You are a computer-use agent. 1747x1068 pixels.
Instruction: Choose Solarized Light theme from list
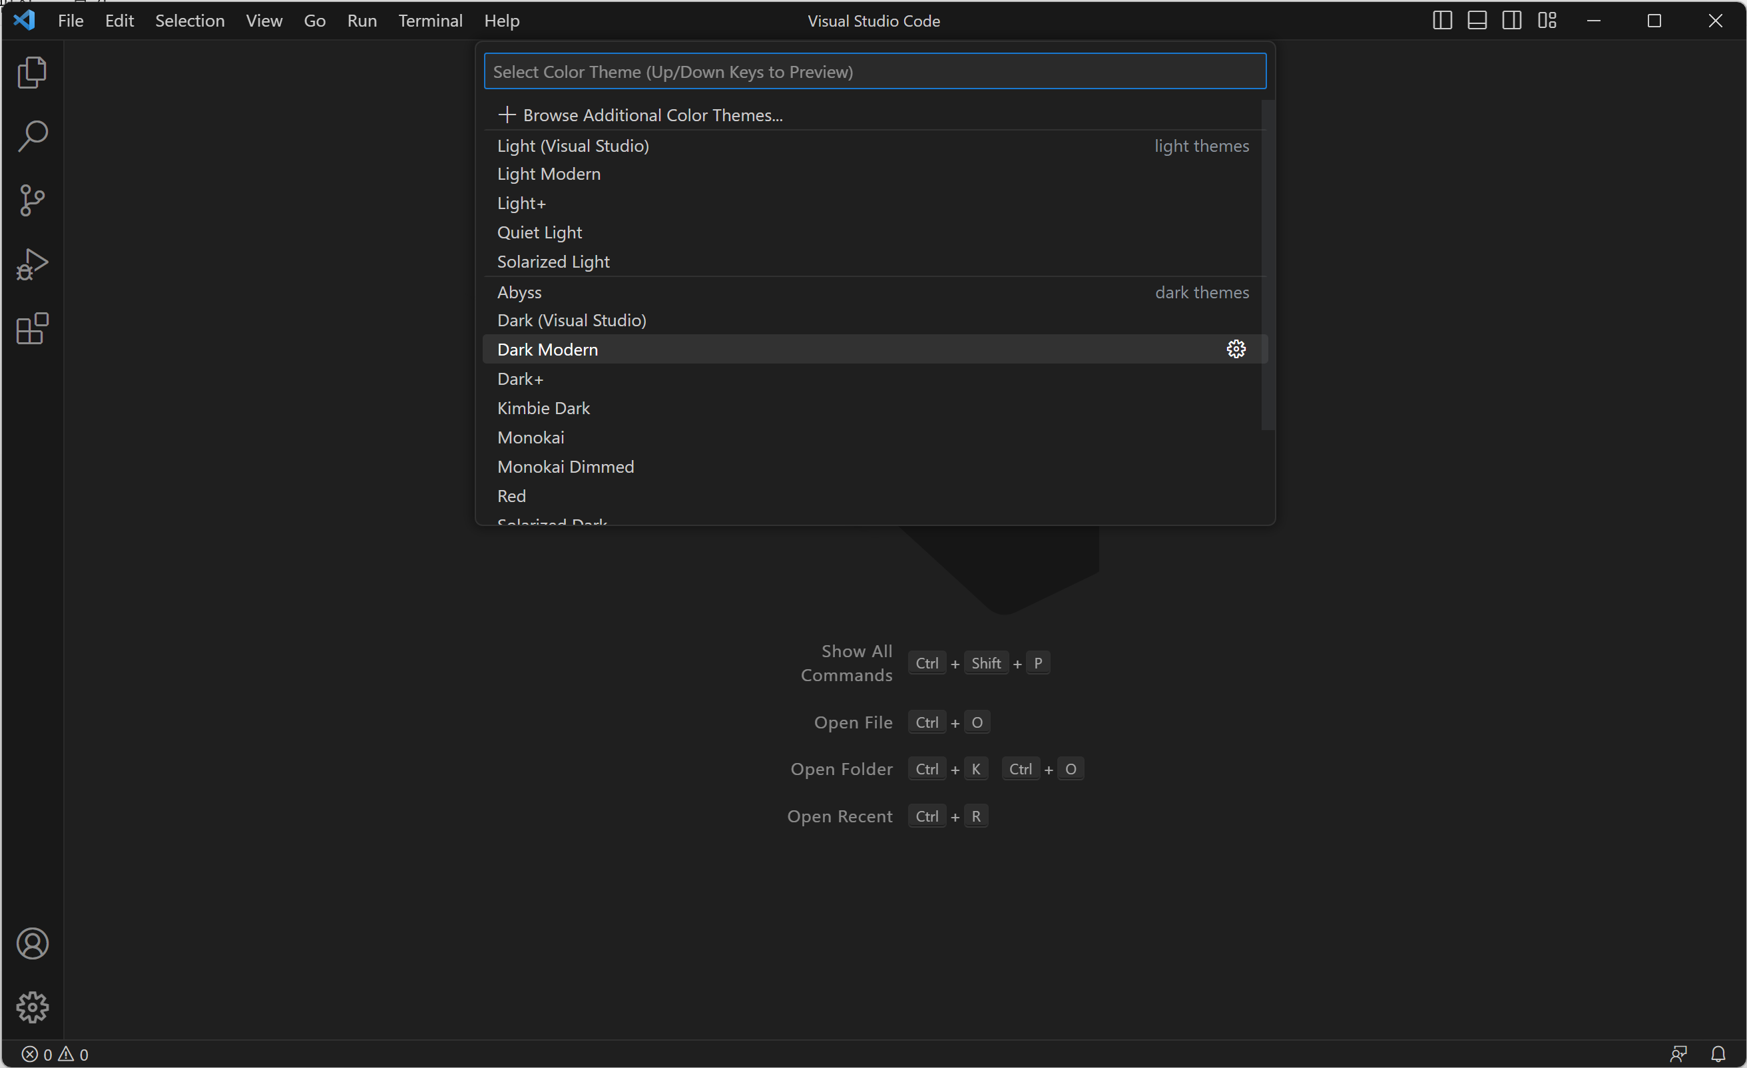553,262
